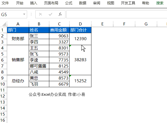167x123 pixels.
Task: Click the cell containing 张飞
Action: tap(39, 54)
